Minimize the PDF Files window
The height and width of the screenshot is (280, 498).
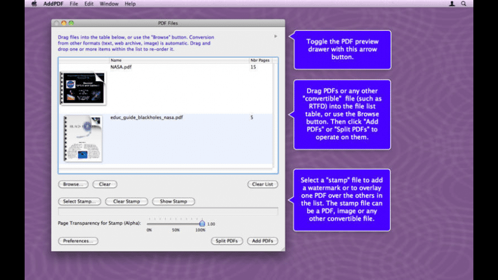click(64, 23)
